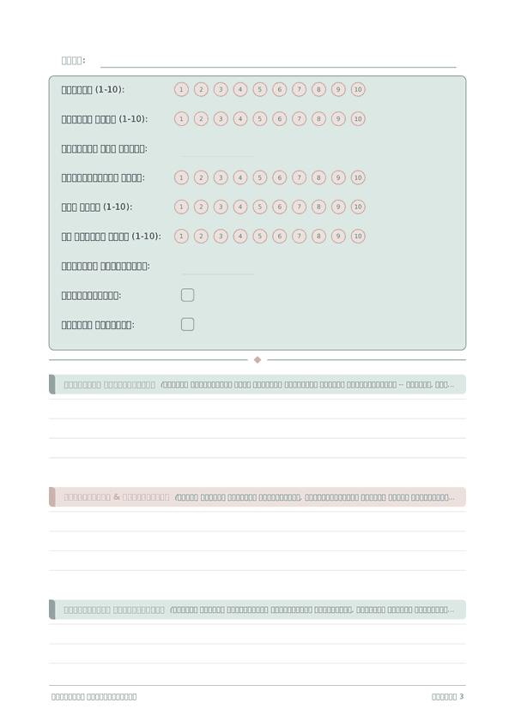This screenshot has width=515, height=727.
Task: Select circle 9 in the first rating row
Action: [x=338, y=89]
